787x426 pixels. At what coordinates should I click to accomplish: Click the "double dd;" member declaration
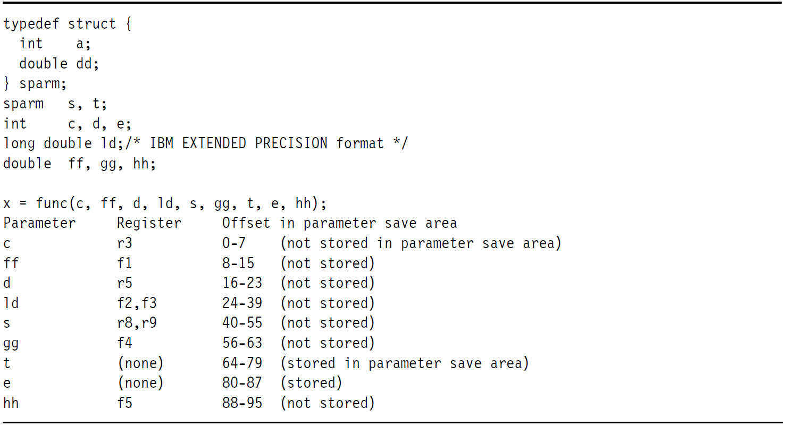(59, 64)
